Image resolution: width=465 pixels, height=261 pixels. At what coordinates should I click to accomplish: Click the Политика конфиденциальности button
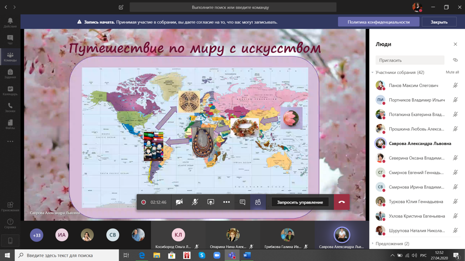coord(378,22)
